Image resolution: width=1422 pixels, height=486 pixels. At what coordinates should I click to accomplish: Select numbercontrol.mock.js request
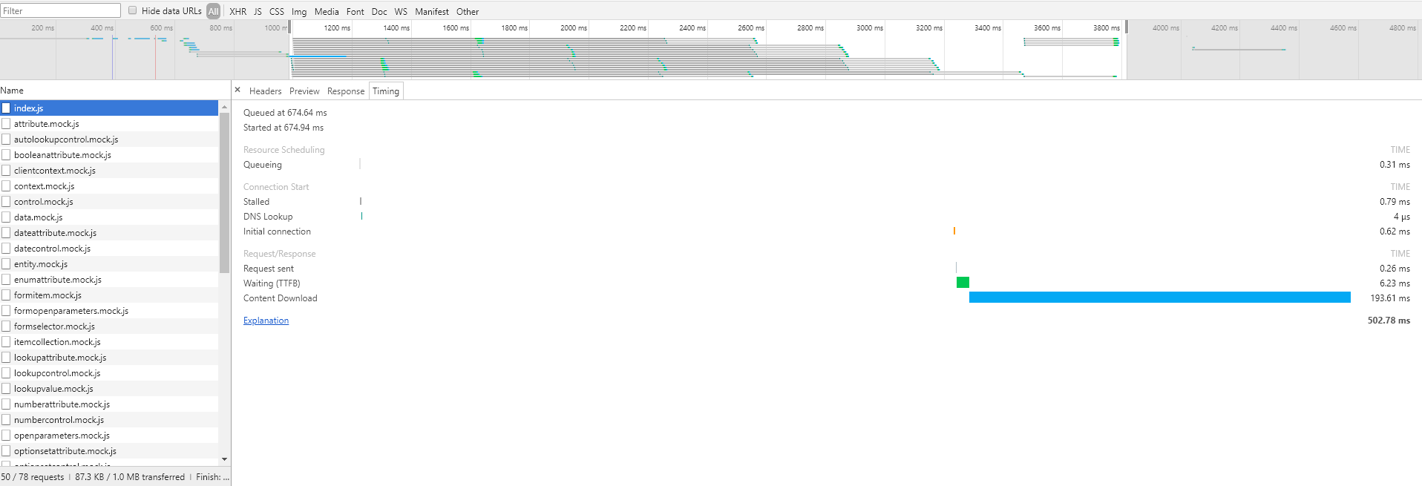click(109, 420)
